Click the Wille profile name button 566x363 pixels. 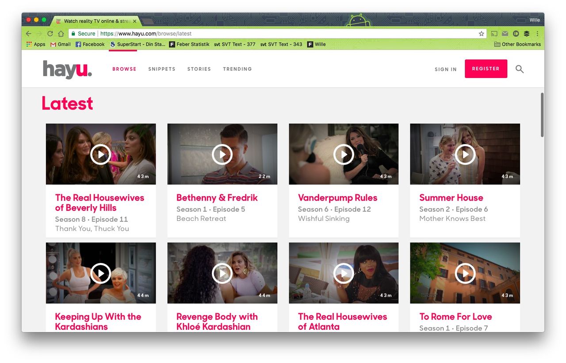click(535, 20)
